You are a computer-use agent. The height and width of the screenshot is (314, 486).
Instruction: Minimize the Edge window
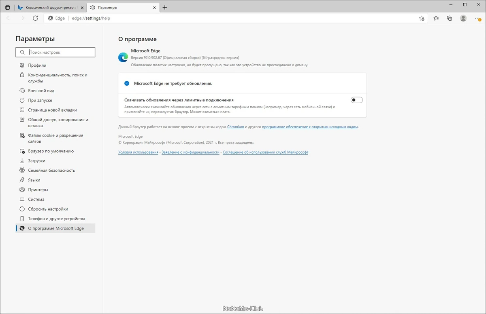pos(451,4)
